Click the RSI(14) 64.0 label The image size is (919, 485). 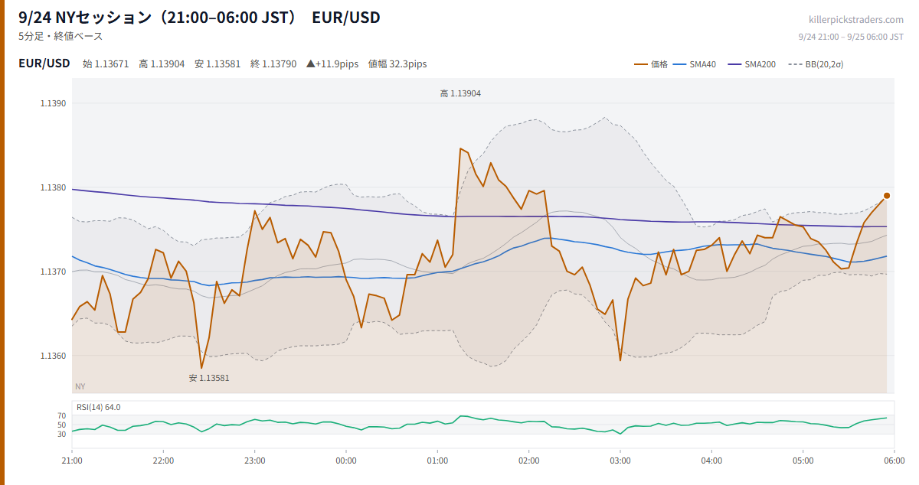pos(98,407)
